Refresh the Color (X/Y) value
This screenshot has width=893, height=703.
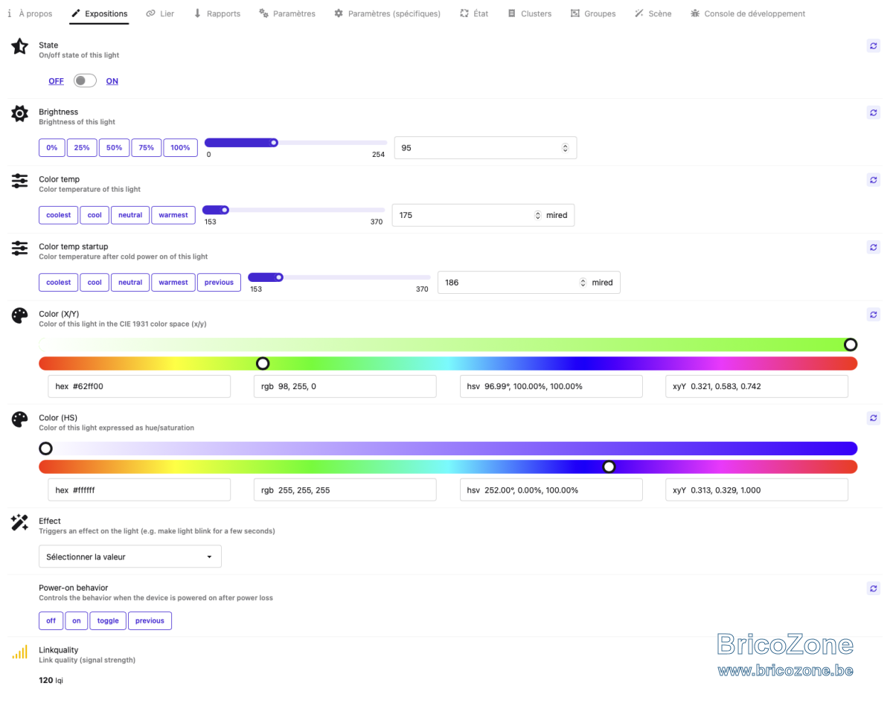click(873, 315)
